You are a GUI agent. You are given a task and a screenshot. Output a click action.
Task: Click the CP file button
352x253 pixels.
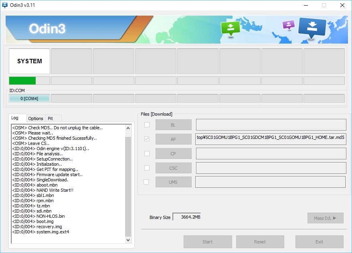174,154
